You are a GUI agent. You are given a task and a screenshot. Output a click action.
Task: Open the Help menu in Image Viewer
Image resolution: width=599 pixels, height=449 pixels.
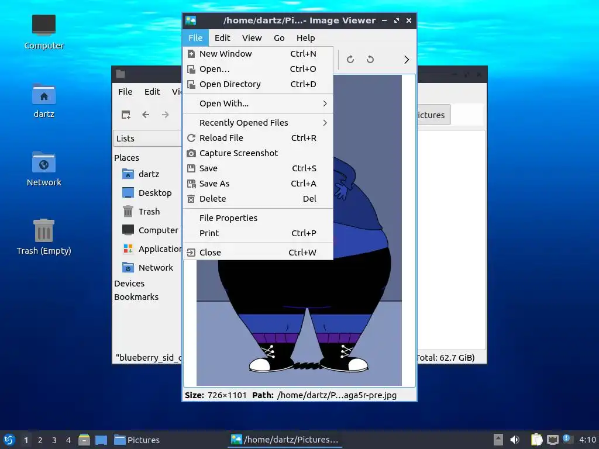tap(305, 38)
